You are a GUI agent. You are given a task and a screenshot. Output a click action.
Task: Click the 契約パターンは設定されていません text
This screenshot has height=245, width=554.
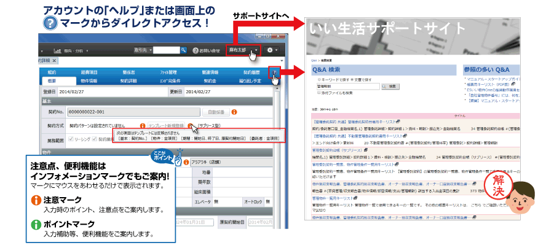coord(97,125)
